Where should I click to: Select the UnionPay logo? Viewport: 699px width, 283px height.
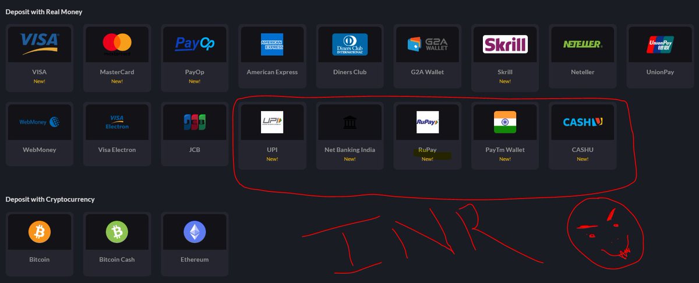coord(660,44)
